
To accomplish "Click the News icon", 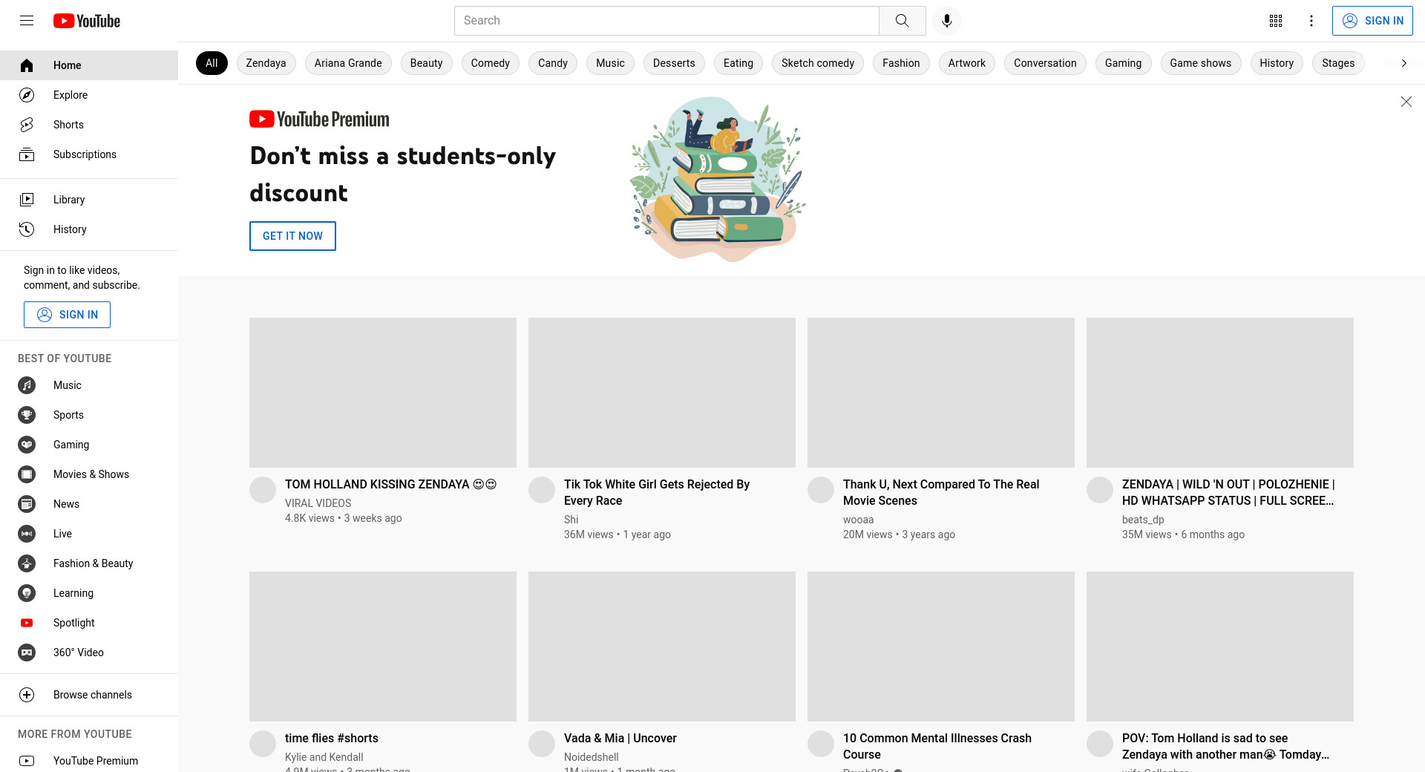I will pos(27,504).
